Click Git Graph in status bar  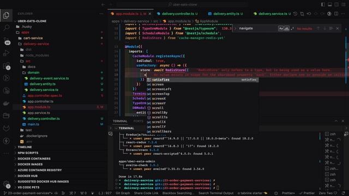coord(123,193)
